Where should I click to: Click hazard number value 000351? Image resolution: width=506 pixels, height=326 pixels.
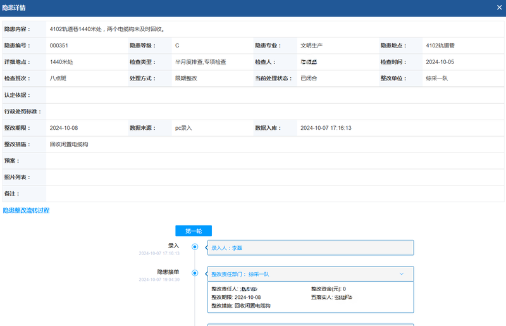click(x=59, y=46)
